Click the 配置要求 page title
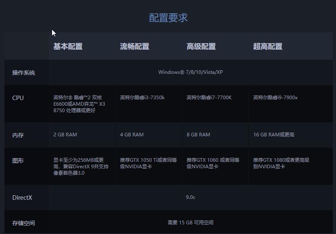Image resolution: width=336 pixels, height=234 pixels. pos(168,17)
